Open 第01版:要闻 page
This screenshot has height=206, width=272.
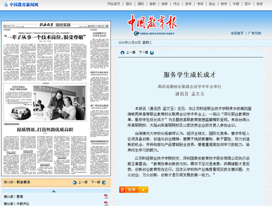click(13, 197)
